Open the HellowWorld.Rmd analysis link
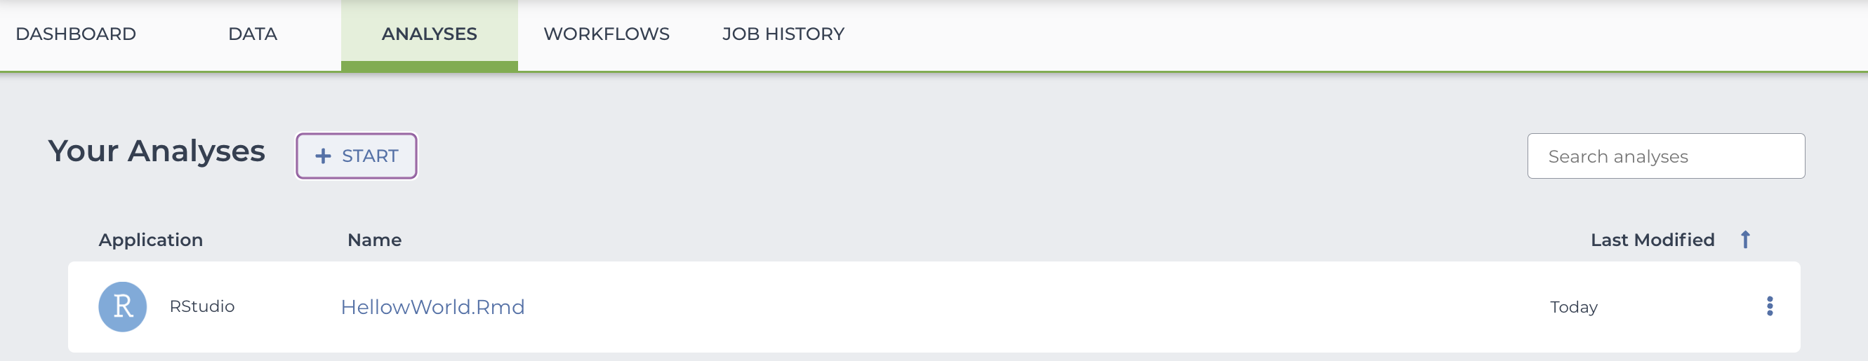 pyautogui.click(x=433, y=307)
